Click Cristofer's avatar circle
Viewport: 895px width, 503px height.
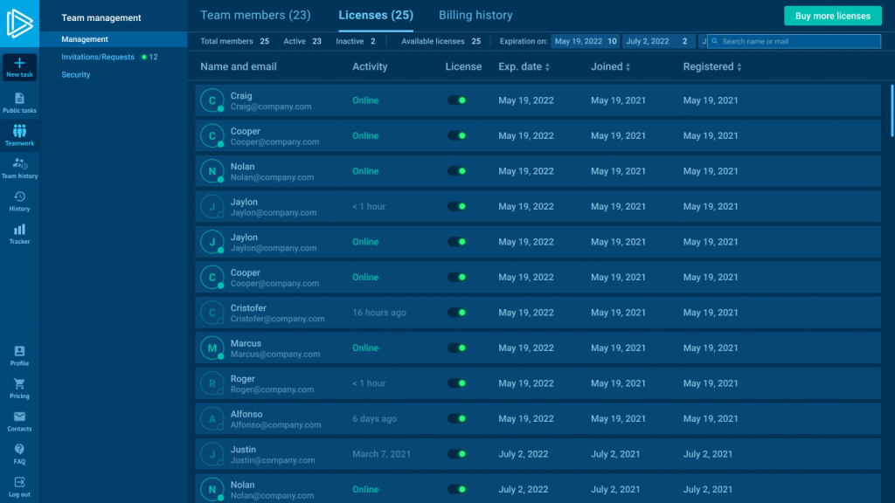point(212,313)
